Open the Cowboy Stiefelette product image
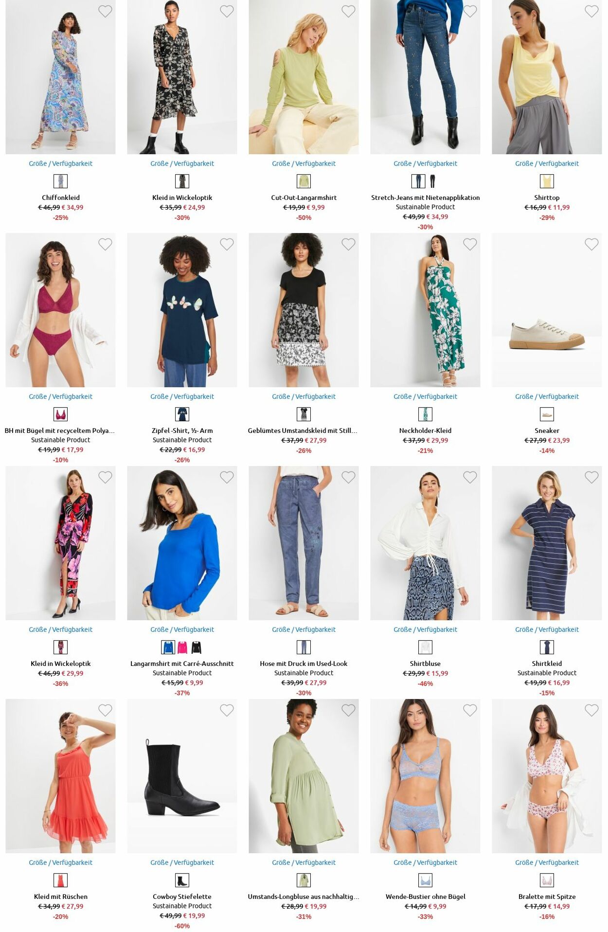The width and height of the screenshot is (608, 932). point(182,776)
